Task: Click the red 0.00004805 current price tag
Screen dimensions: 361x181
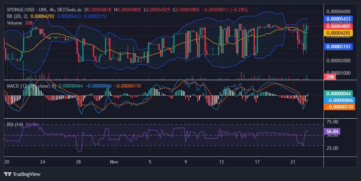Action: click(x=338, y=26)
